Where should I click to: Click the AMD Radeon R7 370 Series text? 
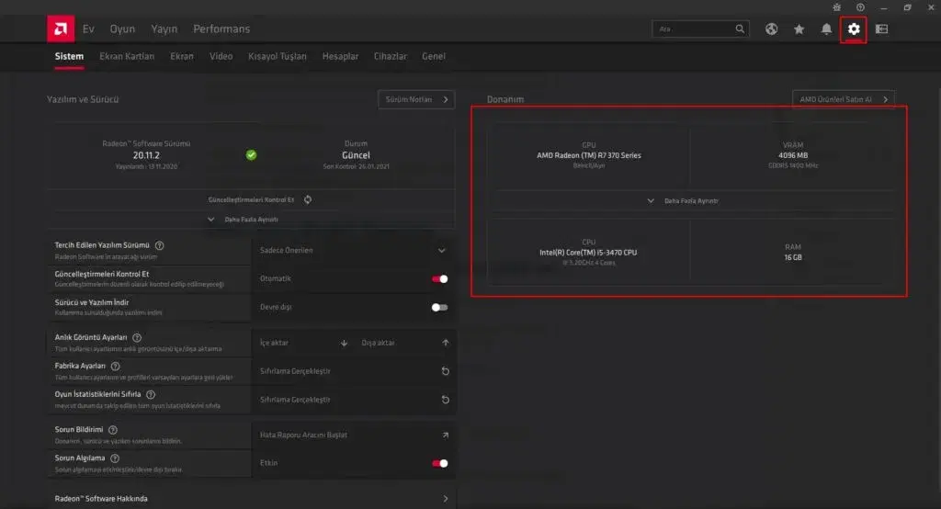pyautogui.click(x=589, y=155)
